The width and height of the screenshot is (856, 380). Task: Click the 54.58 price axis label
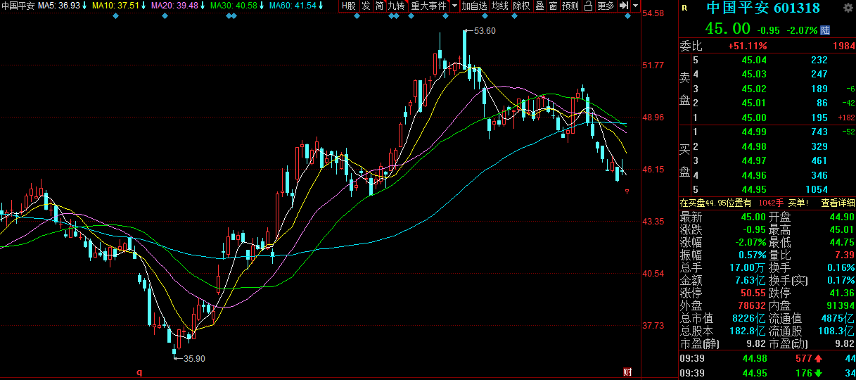coord(653,13)
